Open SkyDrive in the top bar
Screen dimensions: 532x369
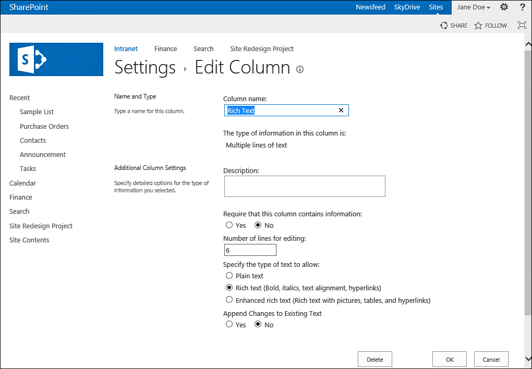[407, 7]
